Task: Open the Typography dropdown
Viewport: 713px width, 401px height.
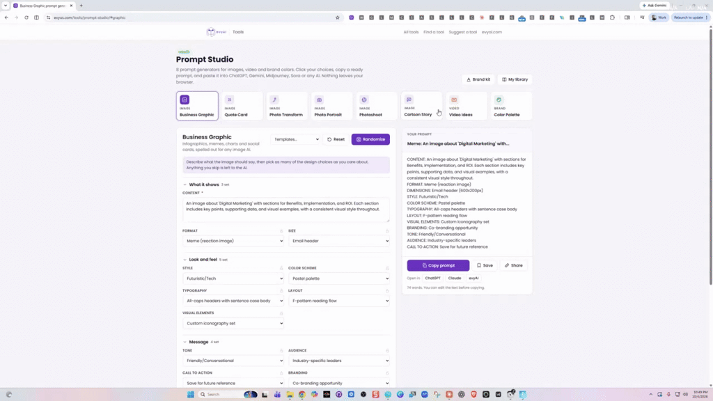Action: tap(233, 301)
